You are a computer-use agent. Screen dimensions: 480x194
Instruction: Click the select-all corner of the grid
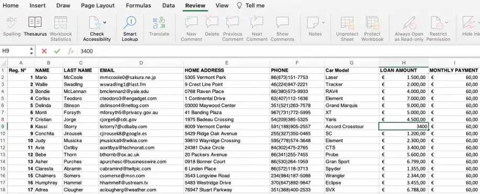pos(4,63)
